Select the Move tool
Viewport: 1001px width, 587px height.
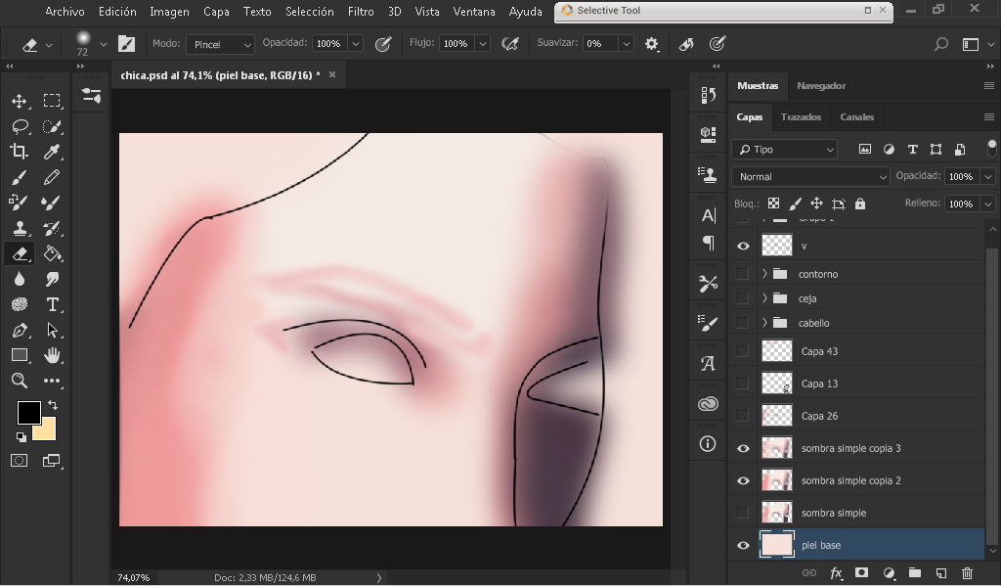pyautogui.click(x=19, y=101)
